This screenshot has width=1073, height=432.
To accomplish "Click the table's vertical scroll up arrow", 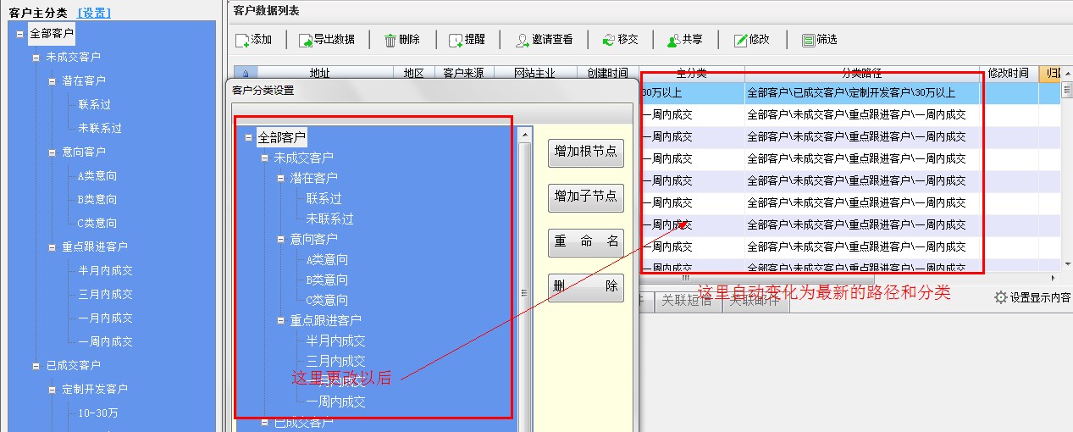I will [1066, 72].
